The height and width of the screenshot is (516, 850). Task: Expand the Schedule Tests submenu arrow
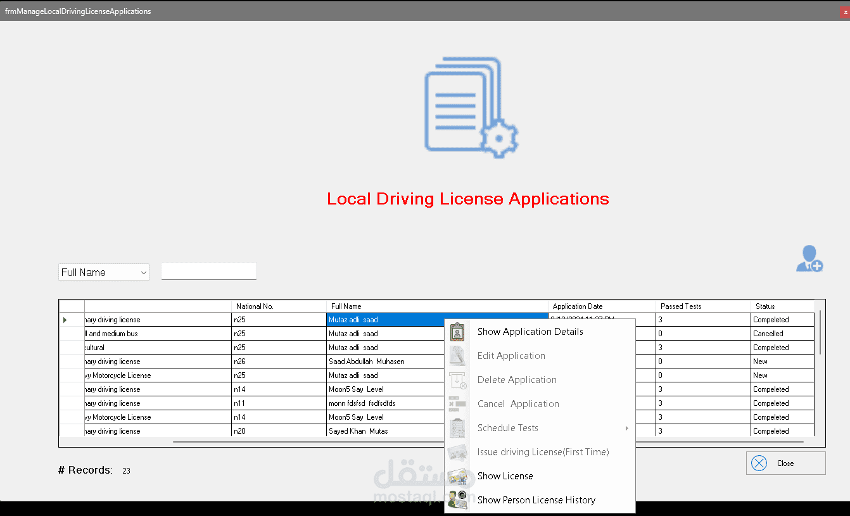626,428
